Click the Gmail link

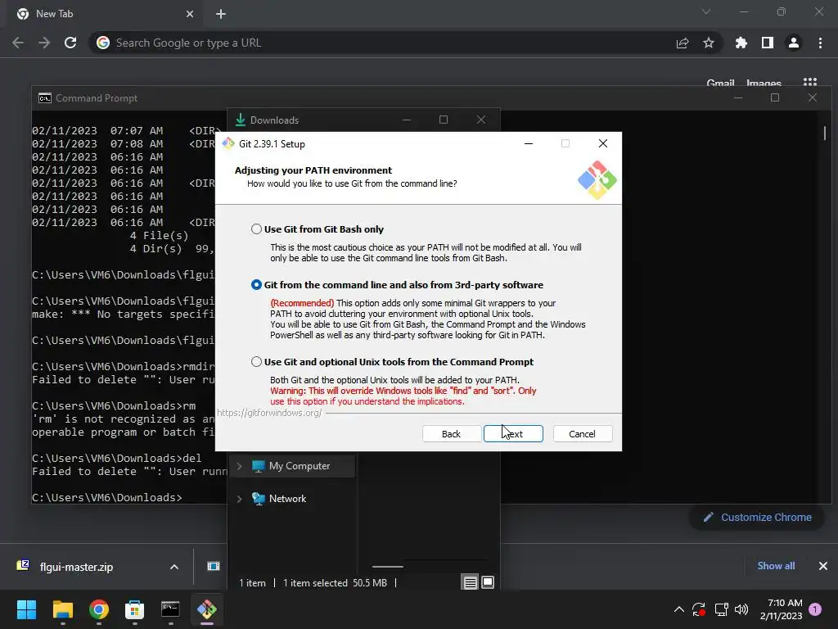tap(720, 83)
